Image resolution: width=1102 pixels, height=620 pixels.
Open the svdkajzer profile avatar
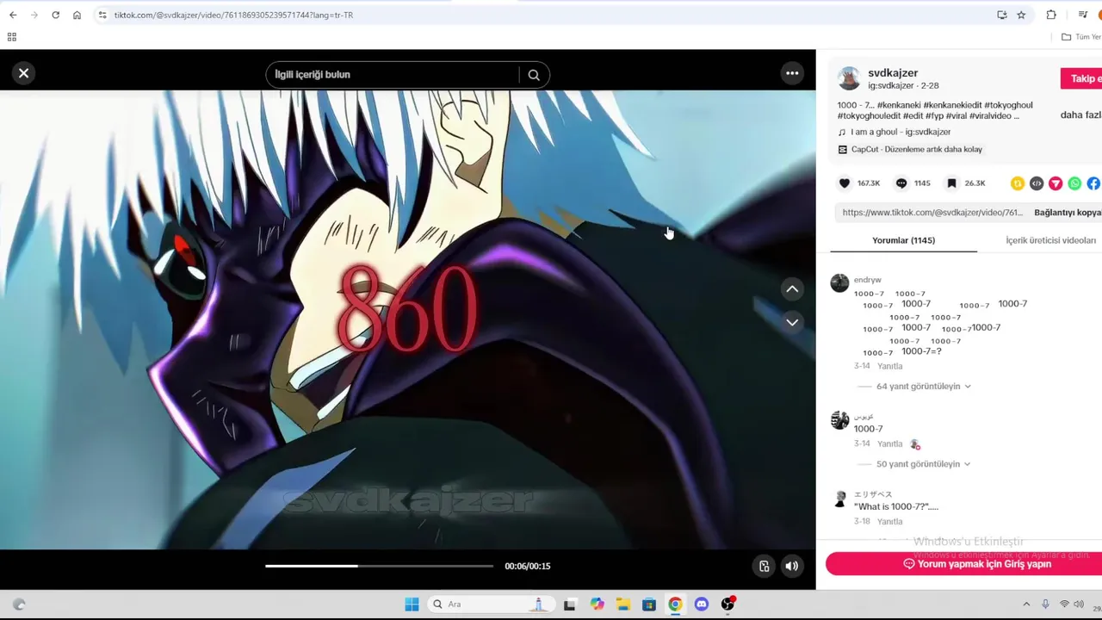[x=849, y=78]
